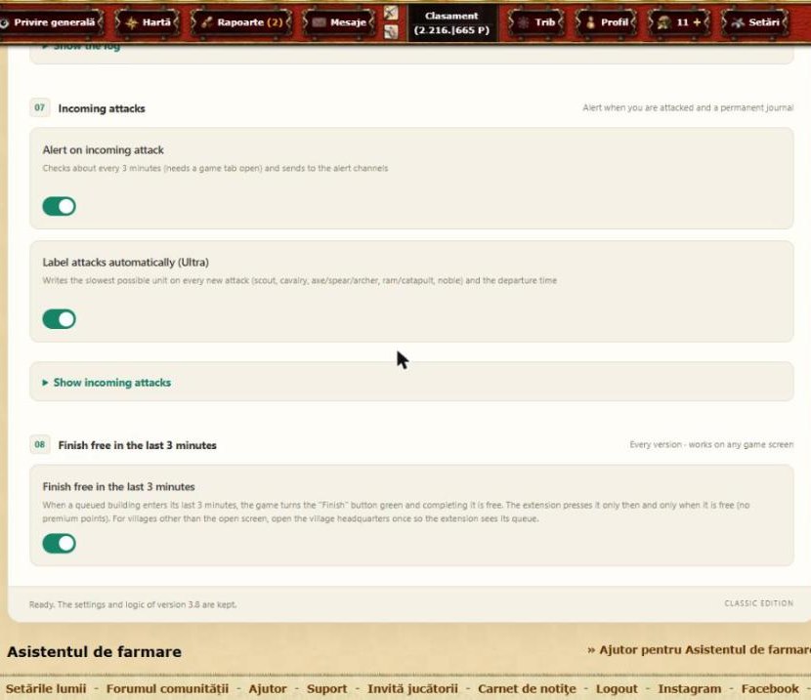Open the Setări settings menu
The image size is (811, 700).
pos(755,22)
